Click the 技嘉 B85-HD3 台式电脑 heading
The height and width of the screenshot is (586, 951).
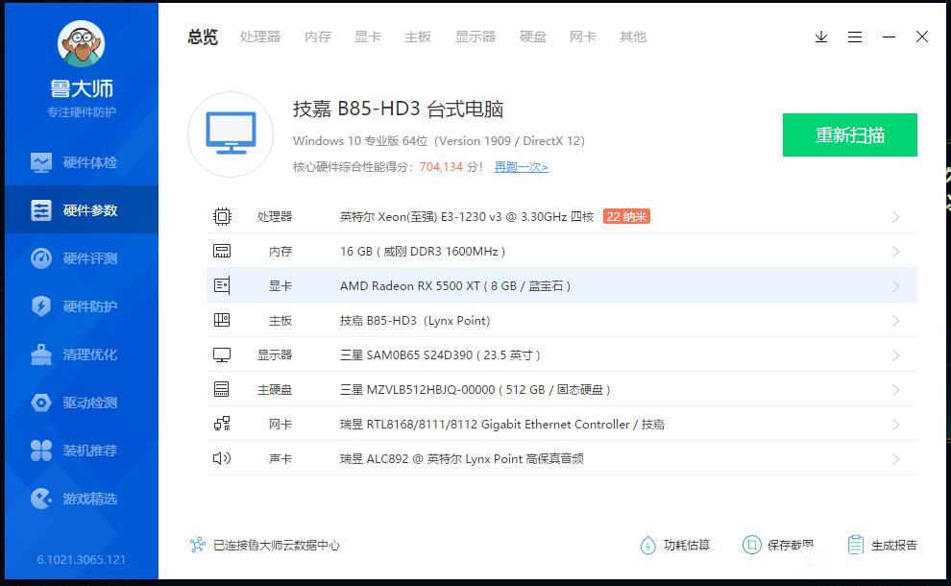click(x=398, y=109)
